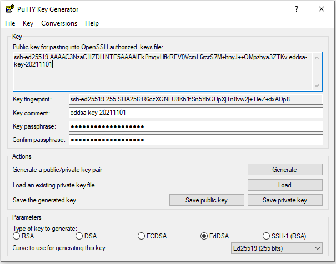Screen dimensions: 336x264
Task: Click the Generate button
Action: click(284, 170)
